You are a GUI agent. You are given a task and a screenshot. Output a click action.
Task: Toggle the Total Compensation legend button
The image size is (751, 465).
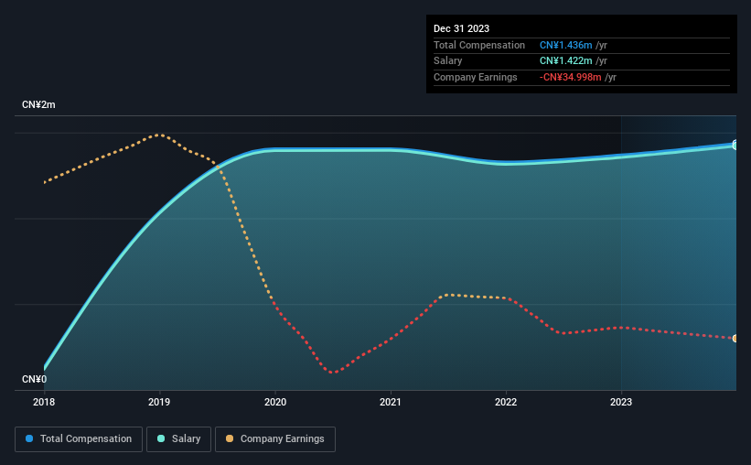tap(79, 439)
